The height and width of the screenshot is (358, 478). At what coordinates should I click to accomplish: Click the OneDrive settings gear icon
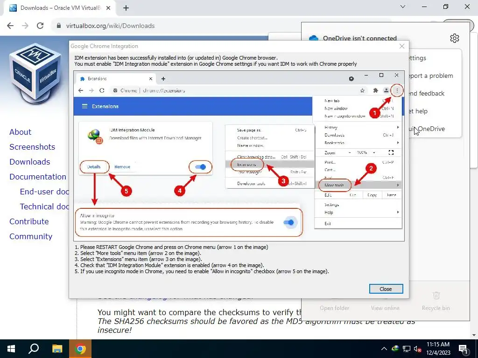[455, 38]
